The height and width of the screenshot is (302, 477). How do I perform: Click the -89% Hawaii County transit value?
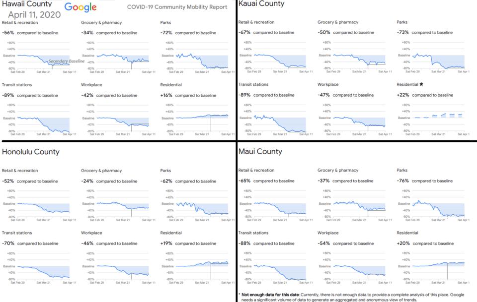tap(8, 95)
